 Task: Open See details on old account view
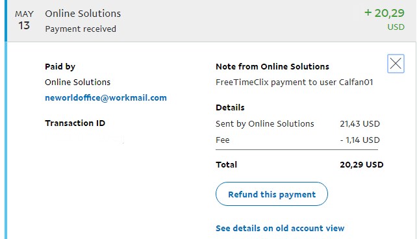point(280,228)
